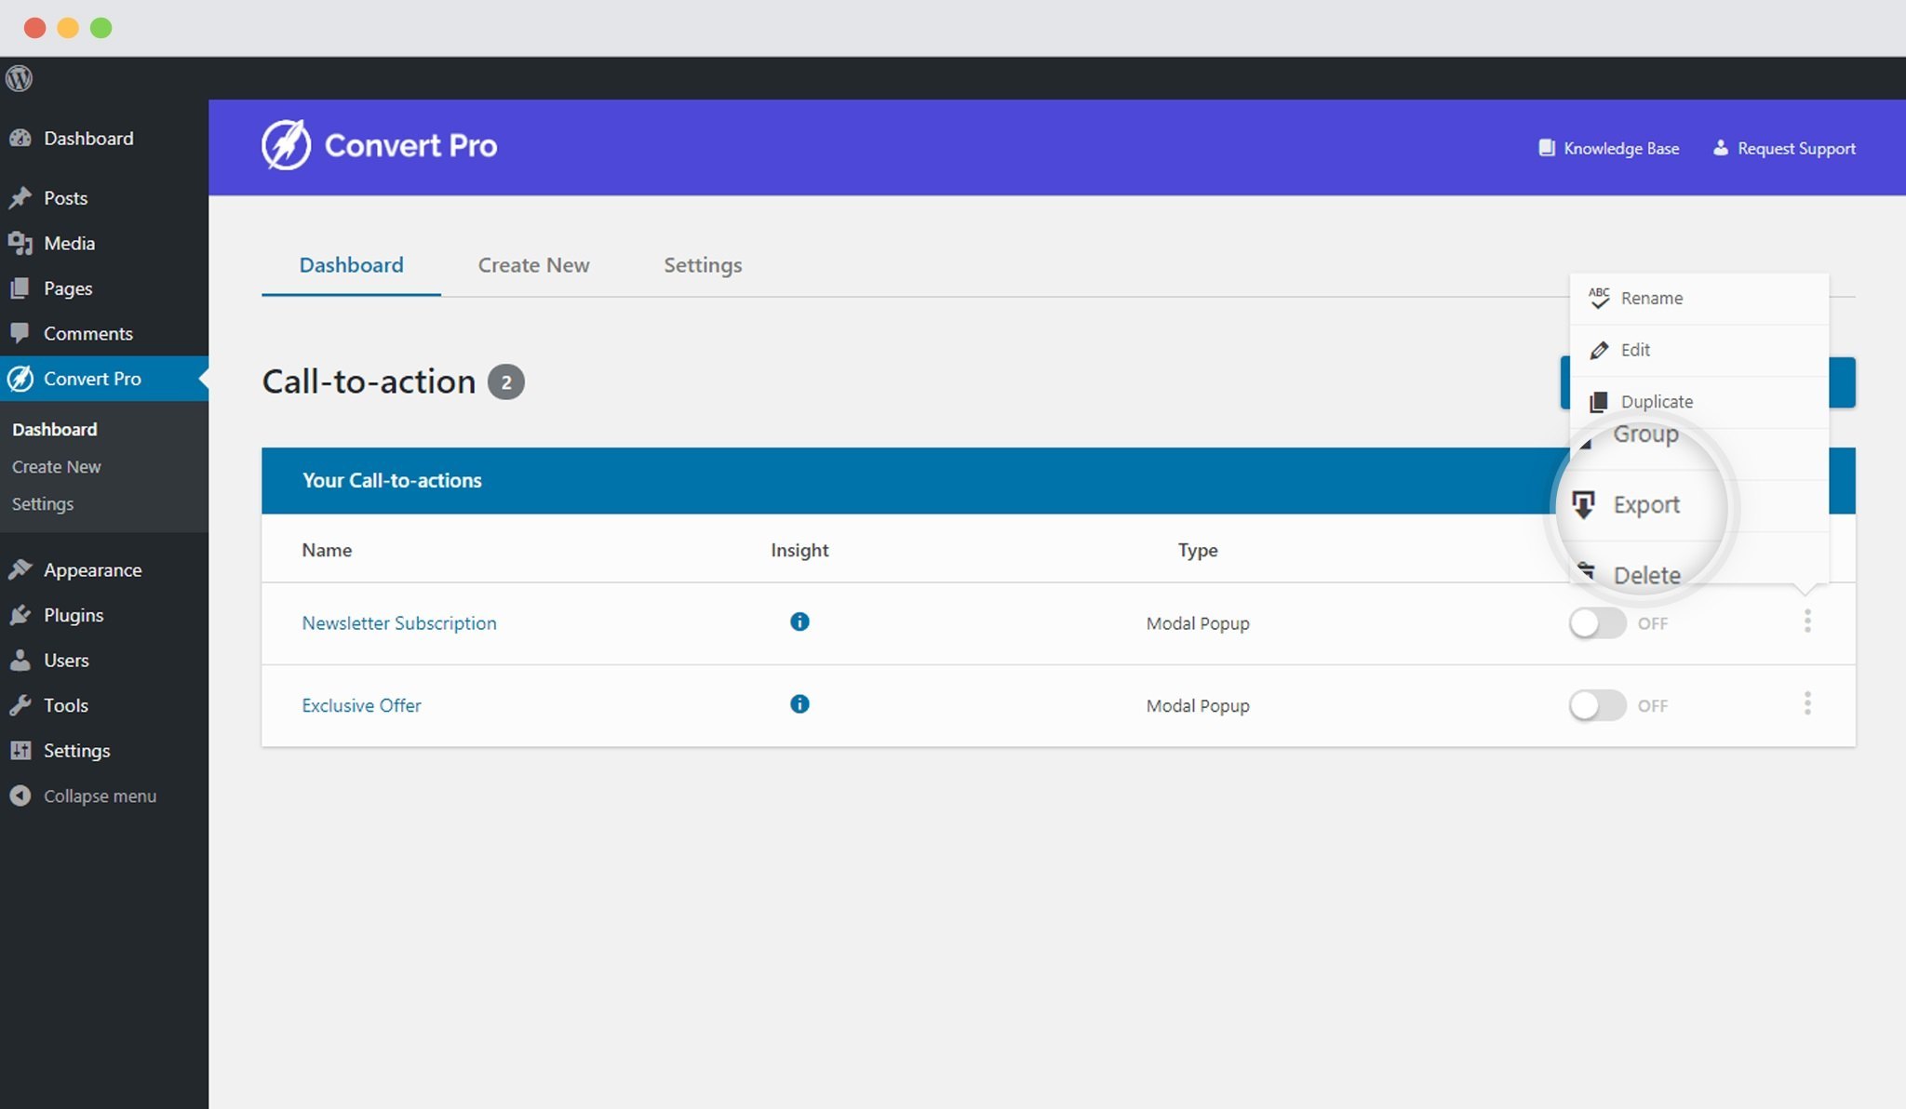Open Dashboard in WordPress sidebar top
The image size is (1906, 1109).
click(88, 138)
